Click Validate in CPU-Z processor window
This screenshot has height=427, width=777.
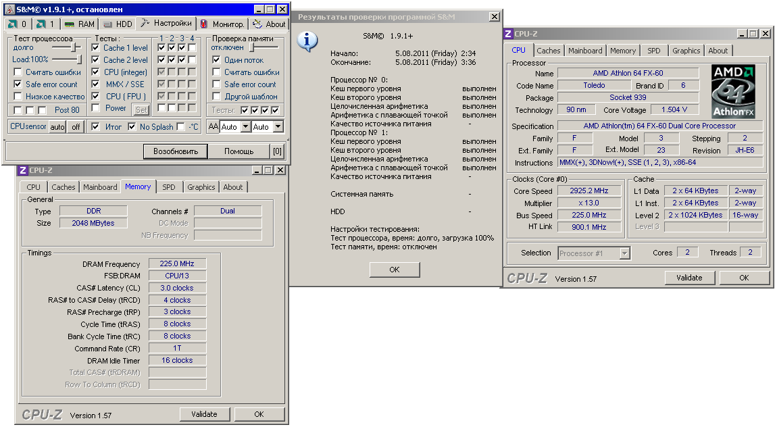(x=689, y=278)
